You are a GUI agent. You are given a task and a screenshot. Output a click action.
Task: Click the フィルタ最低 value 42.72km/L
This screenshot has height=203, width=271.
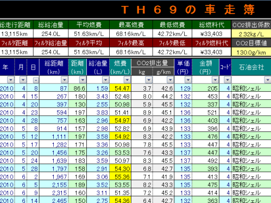(x=172, y=52)
